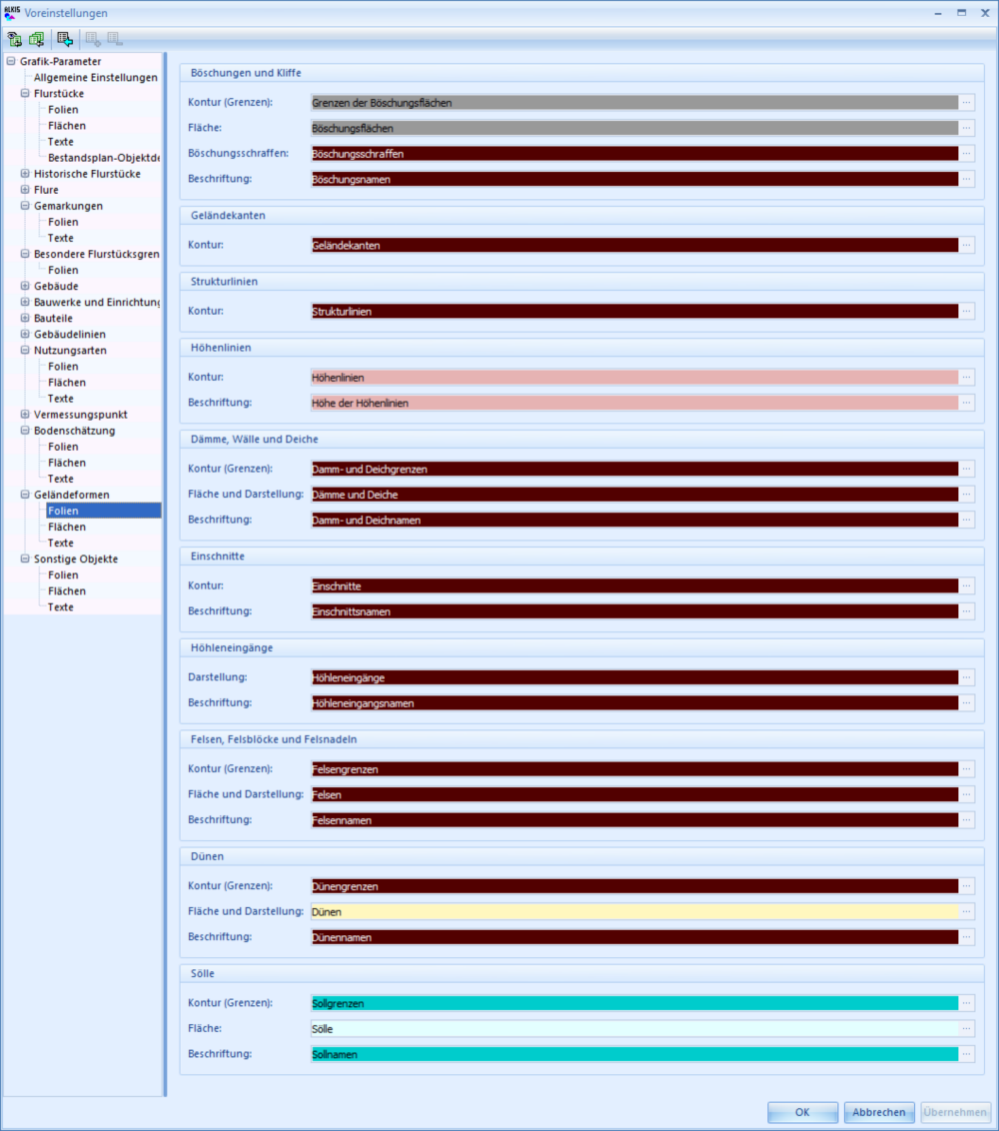Click the Höhleneingänge Darstellung field
Screen dimensions: 999x1131
(634, 678)
